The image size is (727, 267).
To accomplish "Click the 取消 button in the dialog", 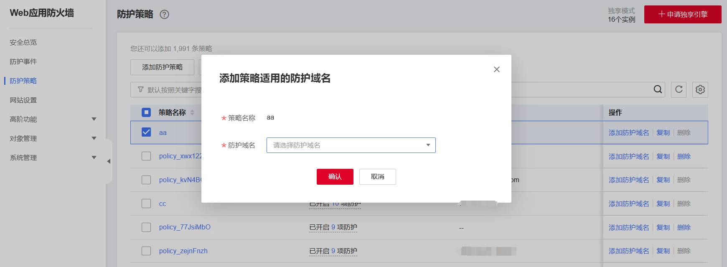I will (378, 177).
